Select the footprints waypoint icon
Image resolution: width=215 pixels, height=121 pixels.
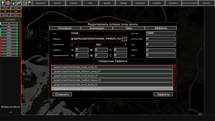(19, 3)
